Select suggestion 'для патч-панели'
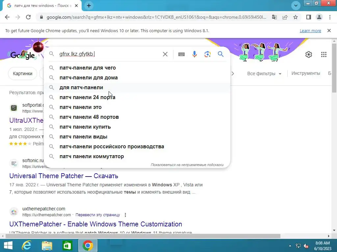The image size is (337, 252). (x=137, y=87)
